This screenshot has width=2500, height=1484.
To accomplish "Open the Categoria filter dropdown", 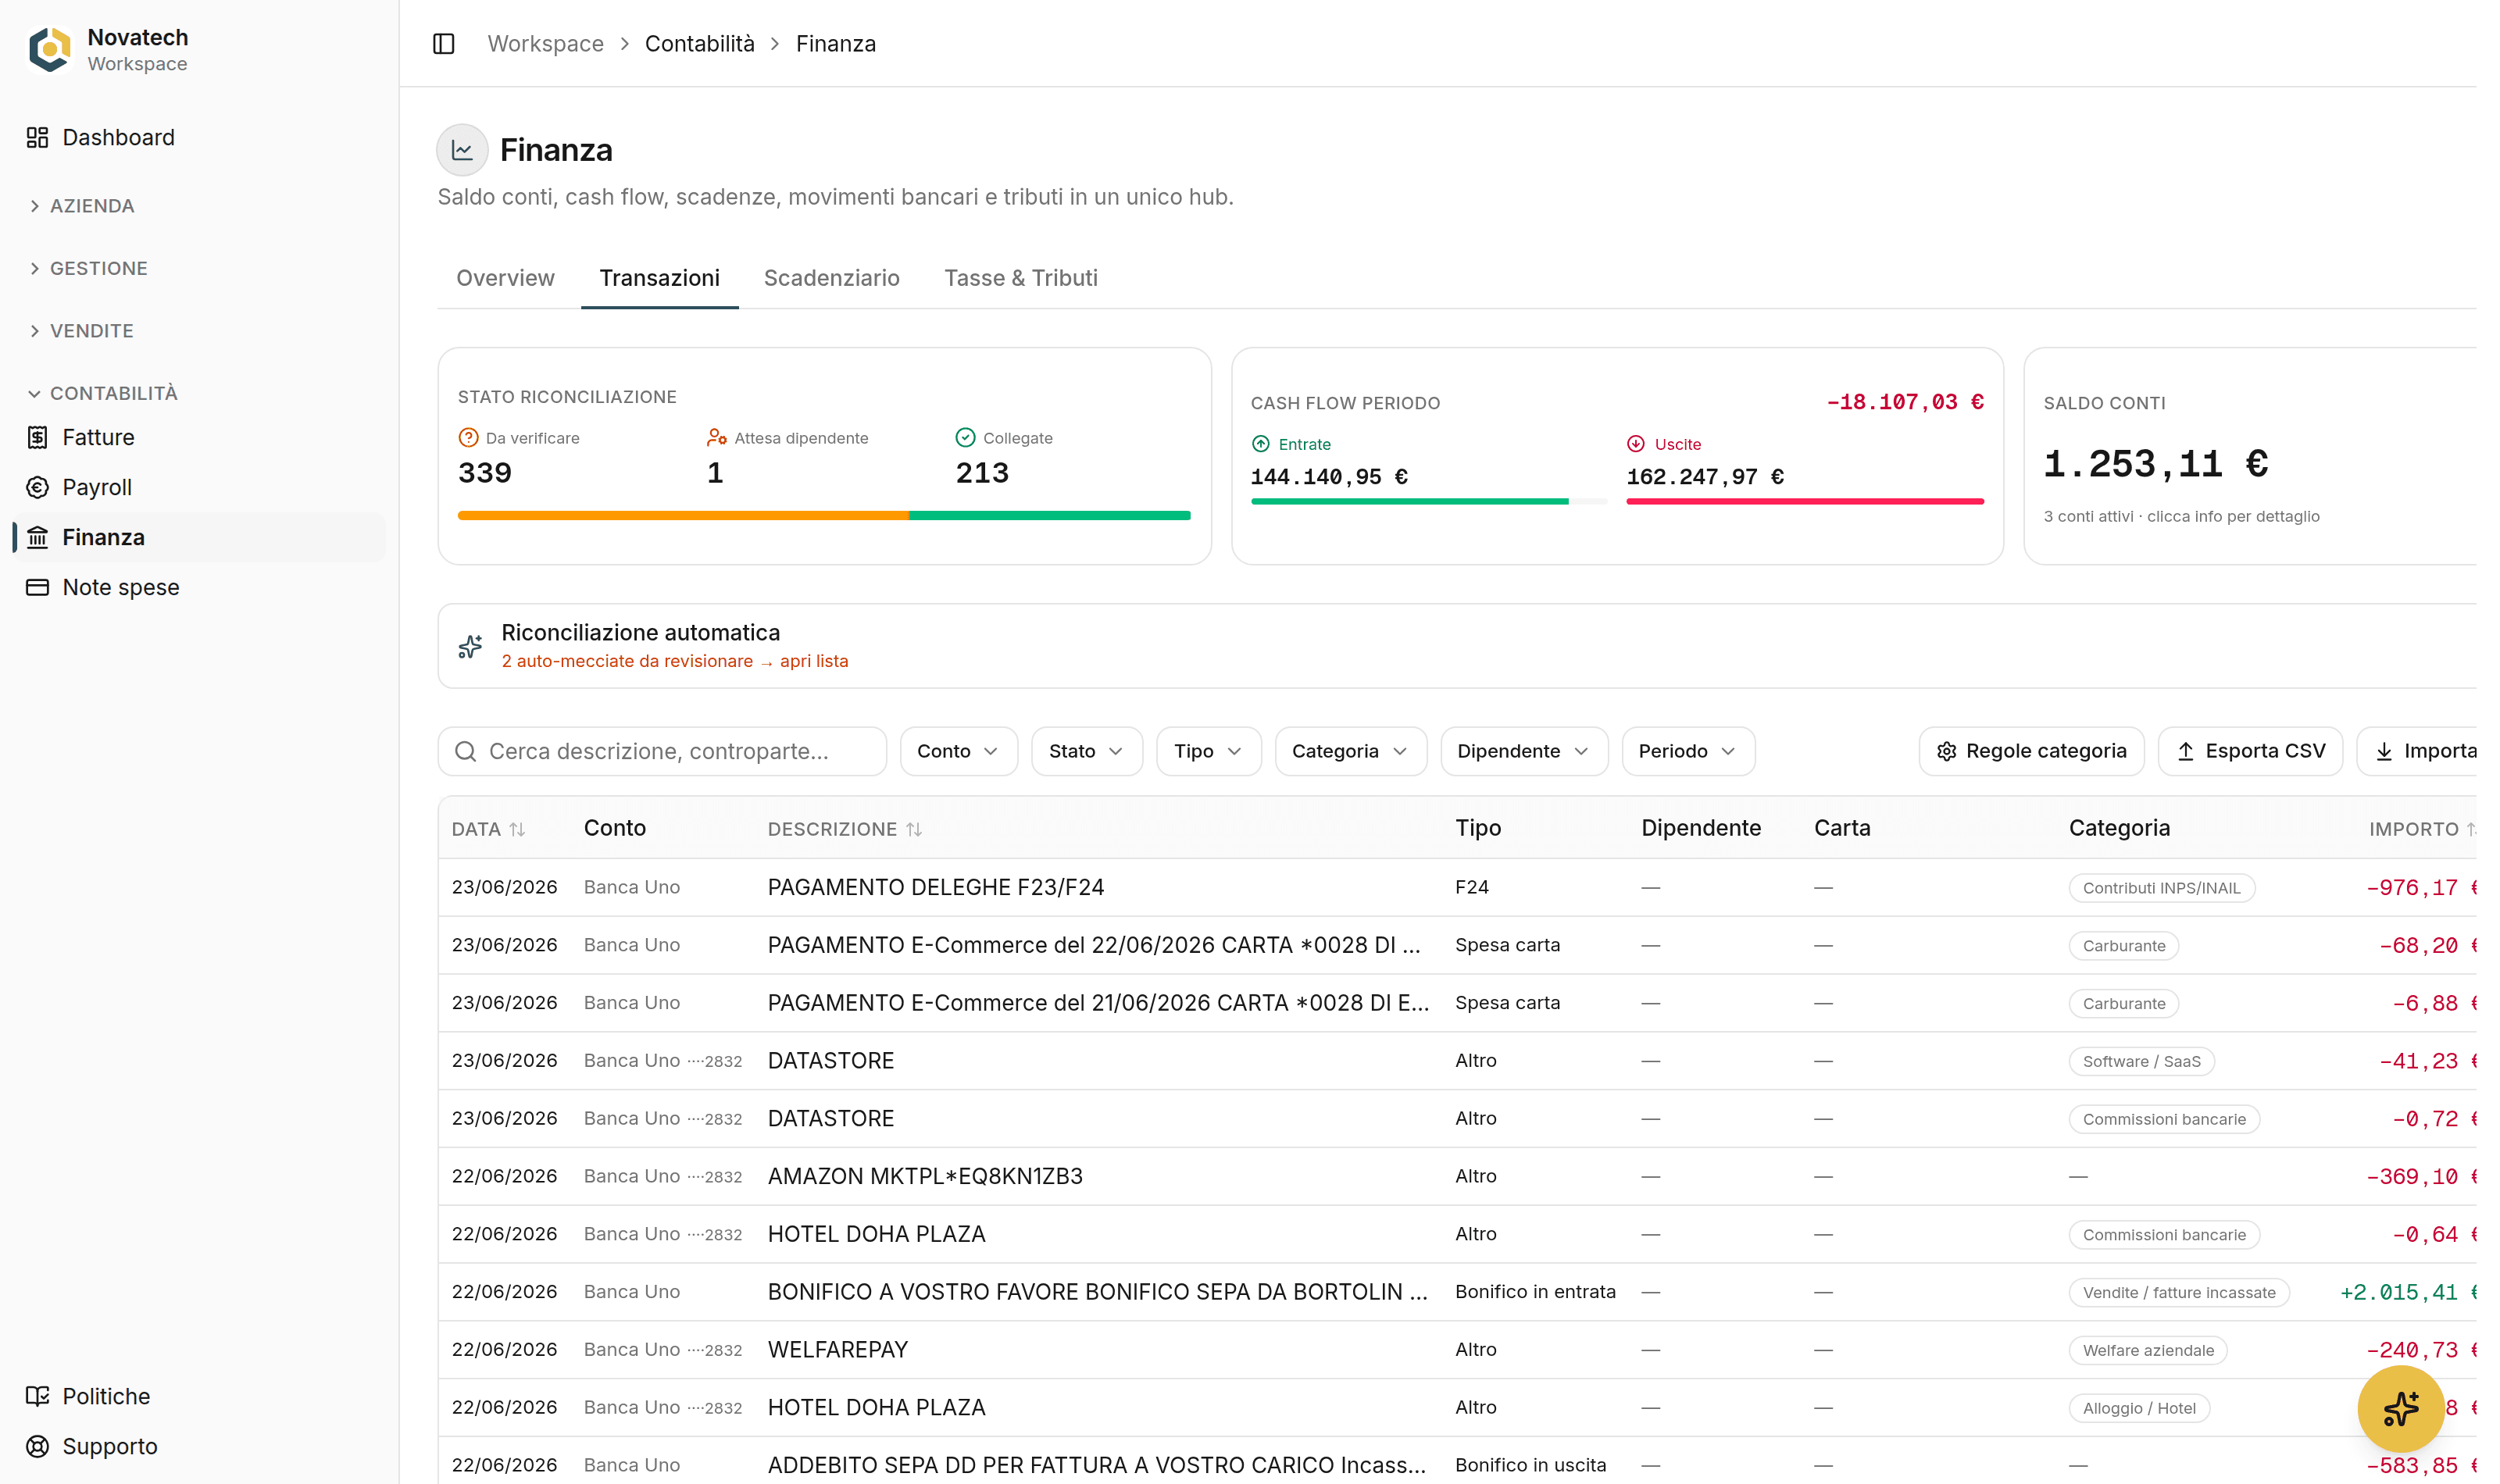I will point(1350,751).
